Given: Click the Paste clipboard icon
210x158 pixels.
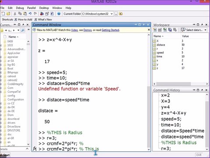Looking at the screenshot, I should 25,14.
